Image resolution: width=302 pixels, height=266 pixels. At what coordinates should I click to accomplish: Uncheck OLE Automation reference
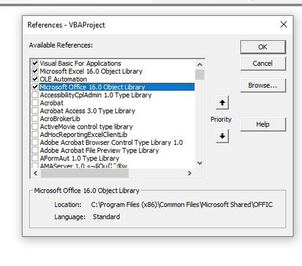point(35,79)
